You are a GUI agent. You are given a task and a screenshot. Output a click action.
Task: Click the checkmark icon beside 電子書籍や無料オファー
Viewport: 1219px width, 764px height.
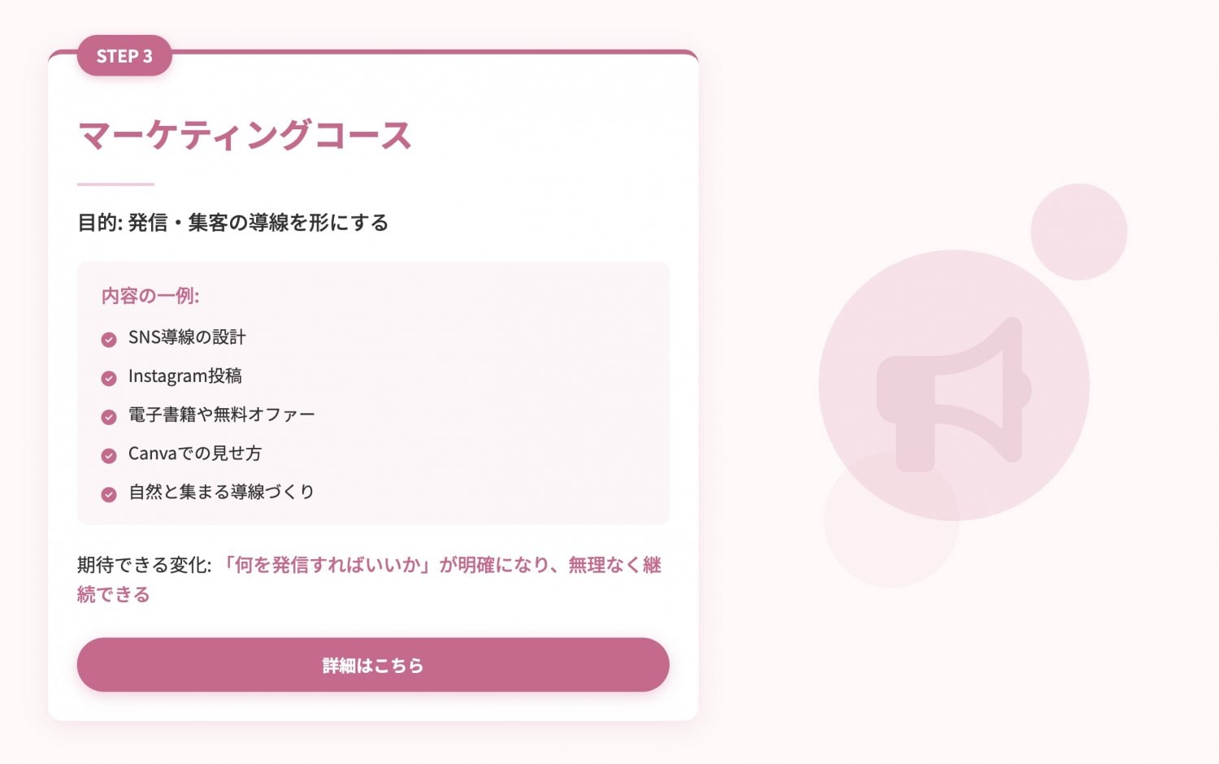pyautogui.click(x=109, y=416)
